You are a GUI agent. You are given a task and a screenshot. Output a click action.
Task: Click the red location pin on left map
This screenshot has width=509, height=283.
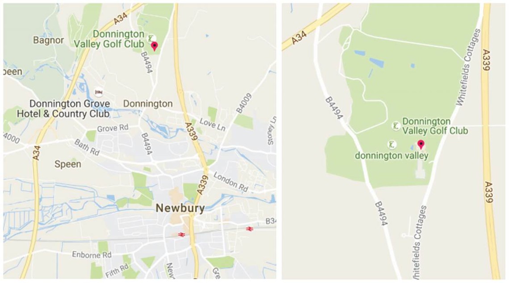154,46
